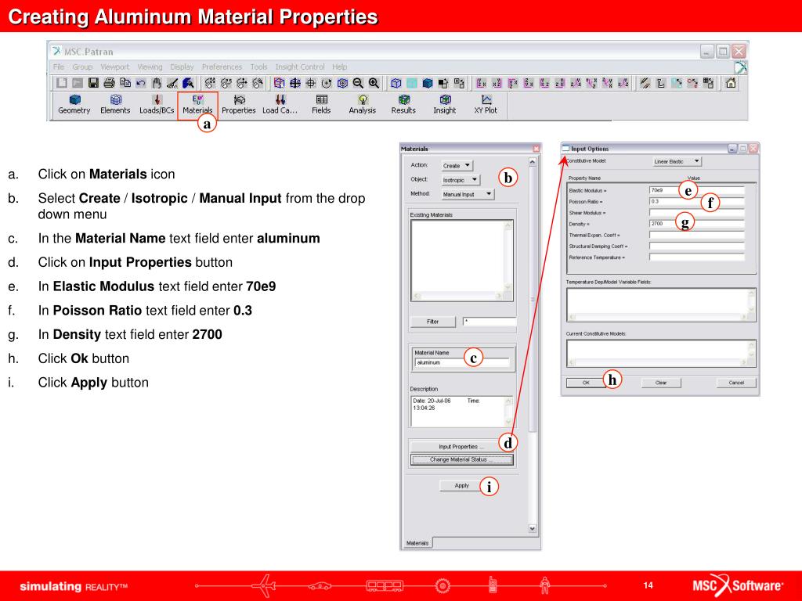The height and width of the screenshot is (601, 802).
Task: Click the Zoom In magnifier icon
Action: pyautogui.click(x=374, y=83)
